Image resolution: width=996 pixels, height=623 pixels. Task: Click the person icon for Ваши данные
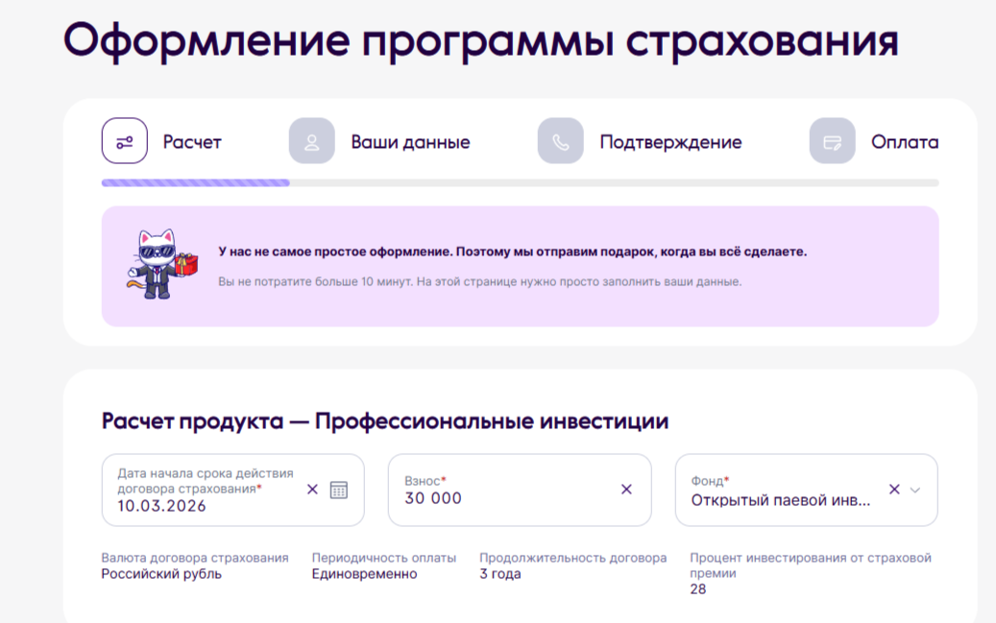point(311,141)
